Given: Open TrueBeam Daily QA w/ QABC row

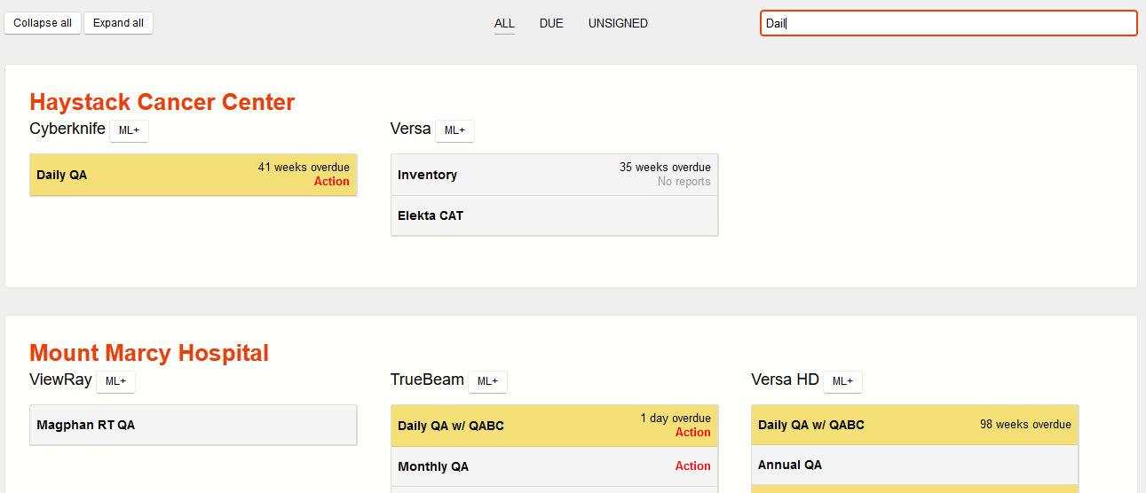Looking at the screenshot, I should (497, 426).
